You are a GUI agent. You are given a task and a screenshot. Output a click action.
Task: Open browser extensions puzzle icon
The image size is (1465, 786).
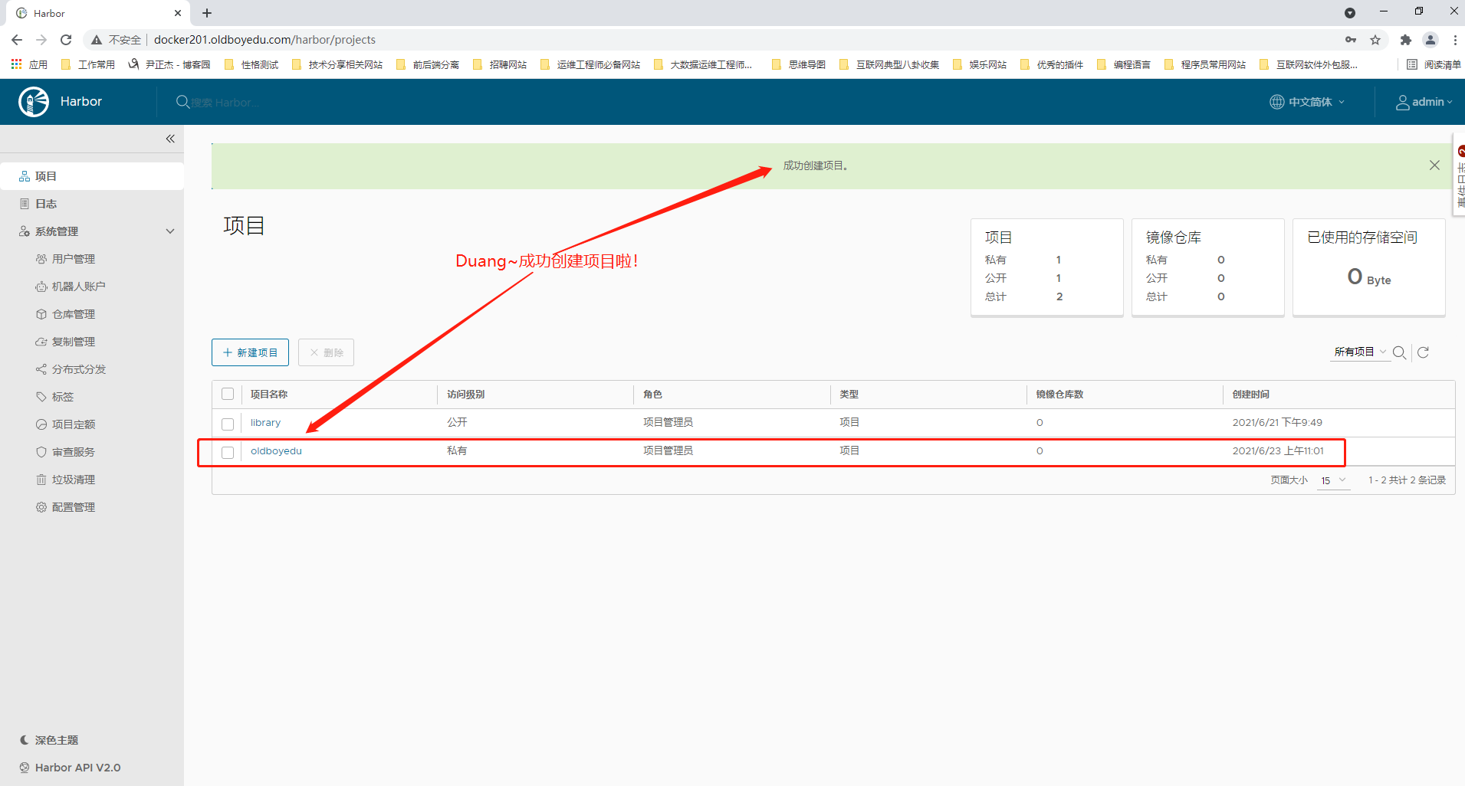click(1405, 40)
